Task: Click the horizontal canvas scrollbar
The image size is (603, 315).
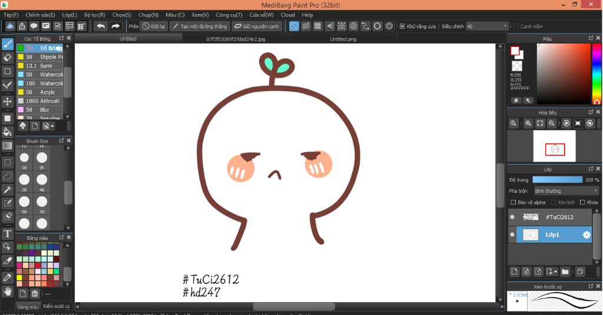Action: pos(294,307)
